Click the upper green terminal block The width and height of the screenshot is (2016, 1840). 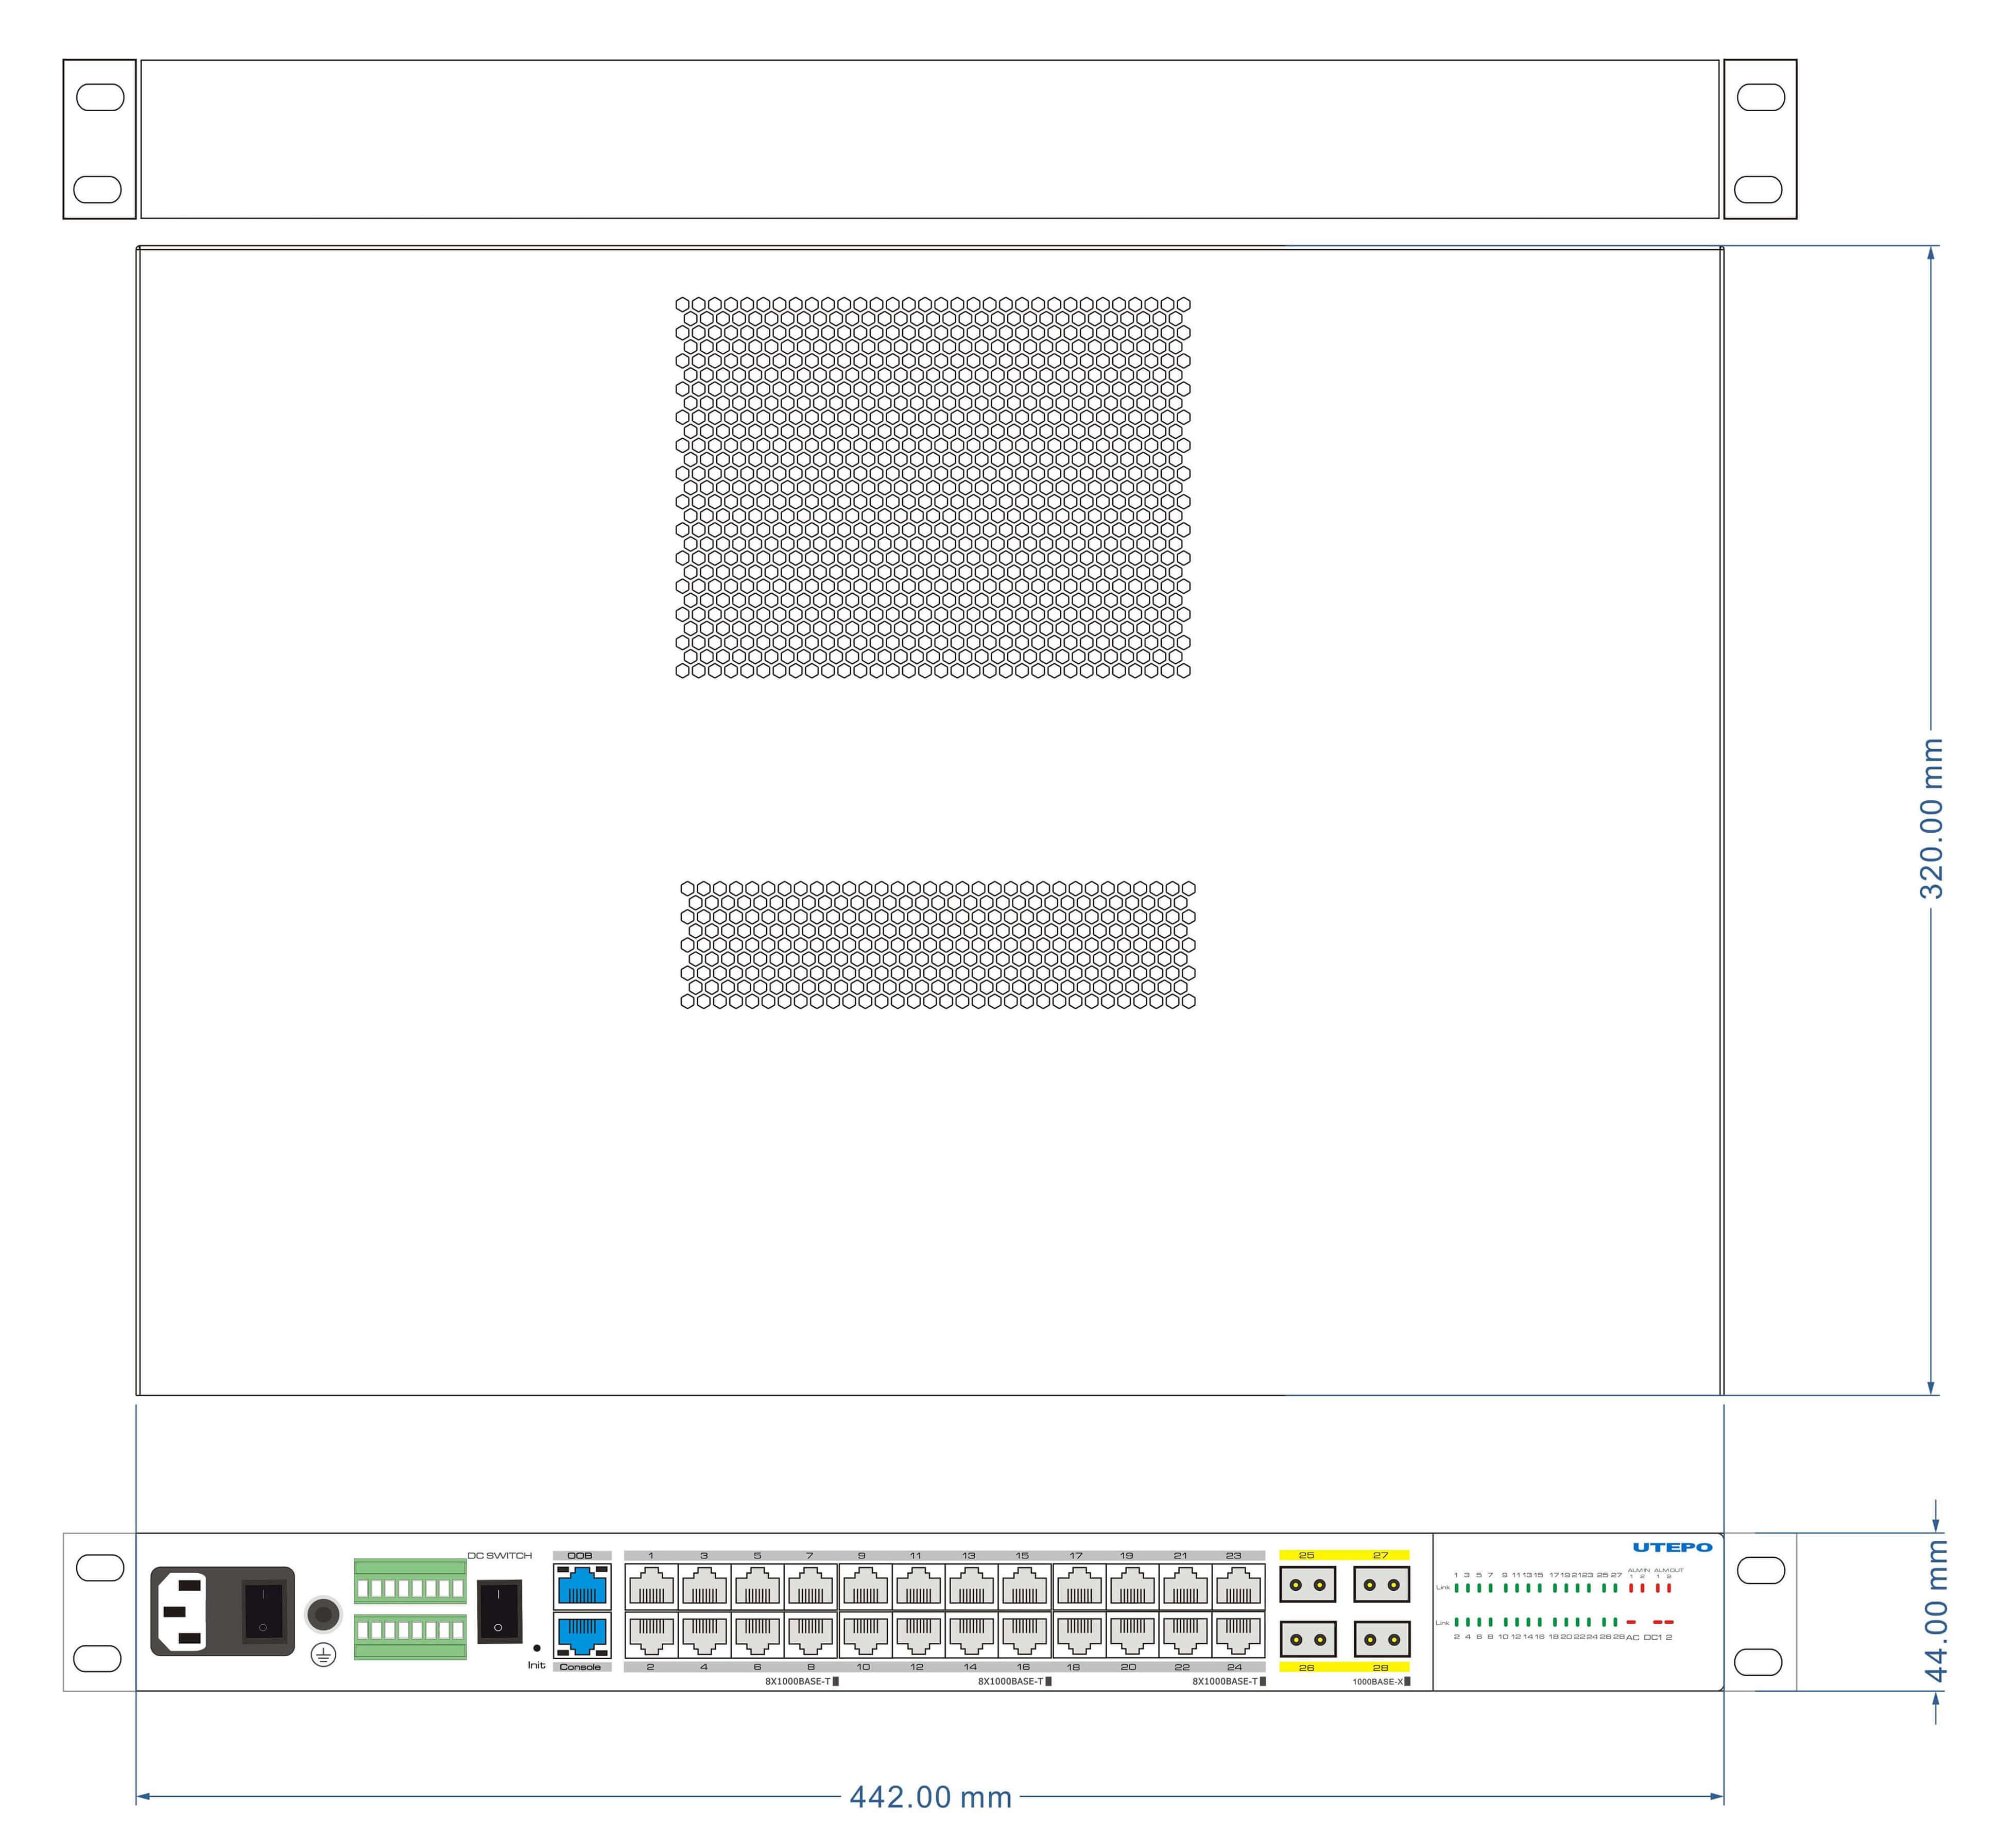(x=410, y=1582)
